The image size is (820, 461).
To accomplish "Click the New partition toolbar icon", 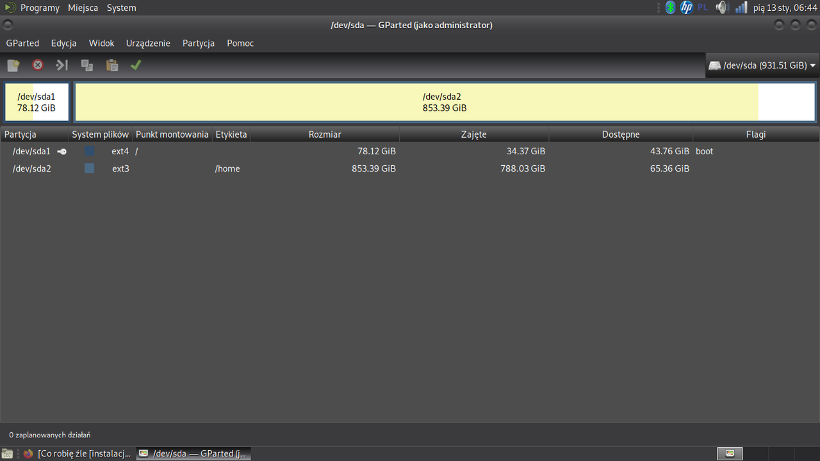I will pos(13,65).
